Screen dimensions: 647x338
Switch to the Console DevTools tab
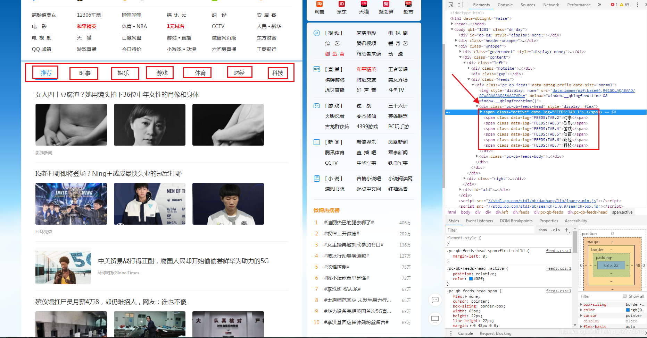[505, 5]
